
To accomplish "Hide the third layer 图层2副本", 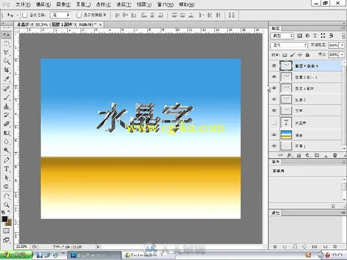I will point(274,88).
